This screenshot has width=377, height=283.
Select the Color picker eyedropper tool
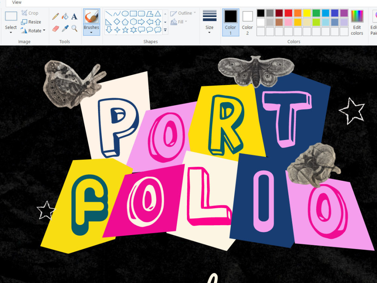(x=65, y=29)
